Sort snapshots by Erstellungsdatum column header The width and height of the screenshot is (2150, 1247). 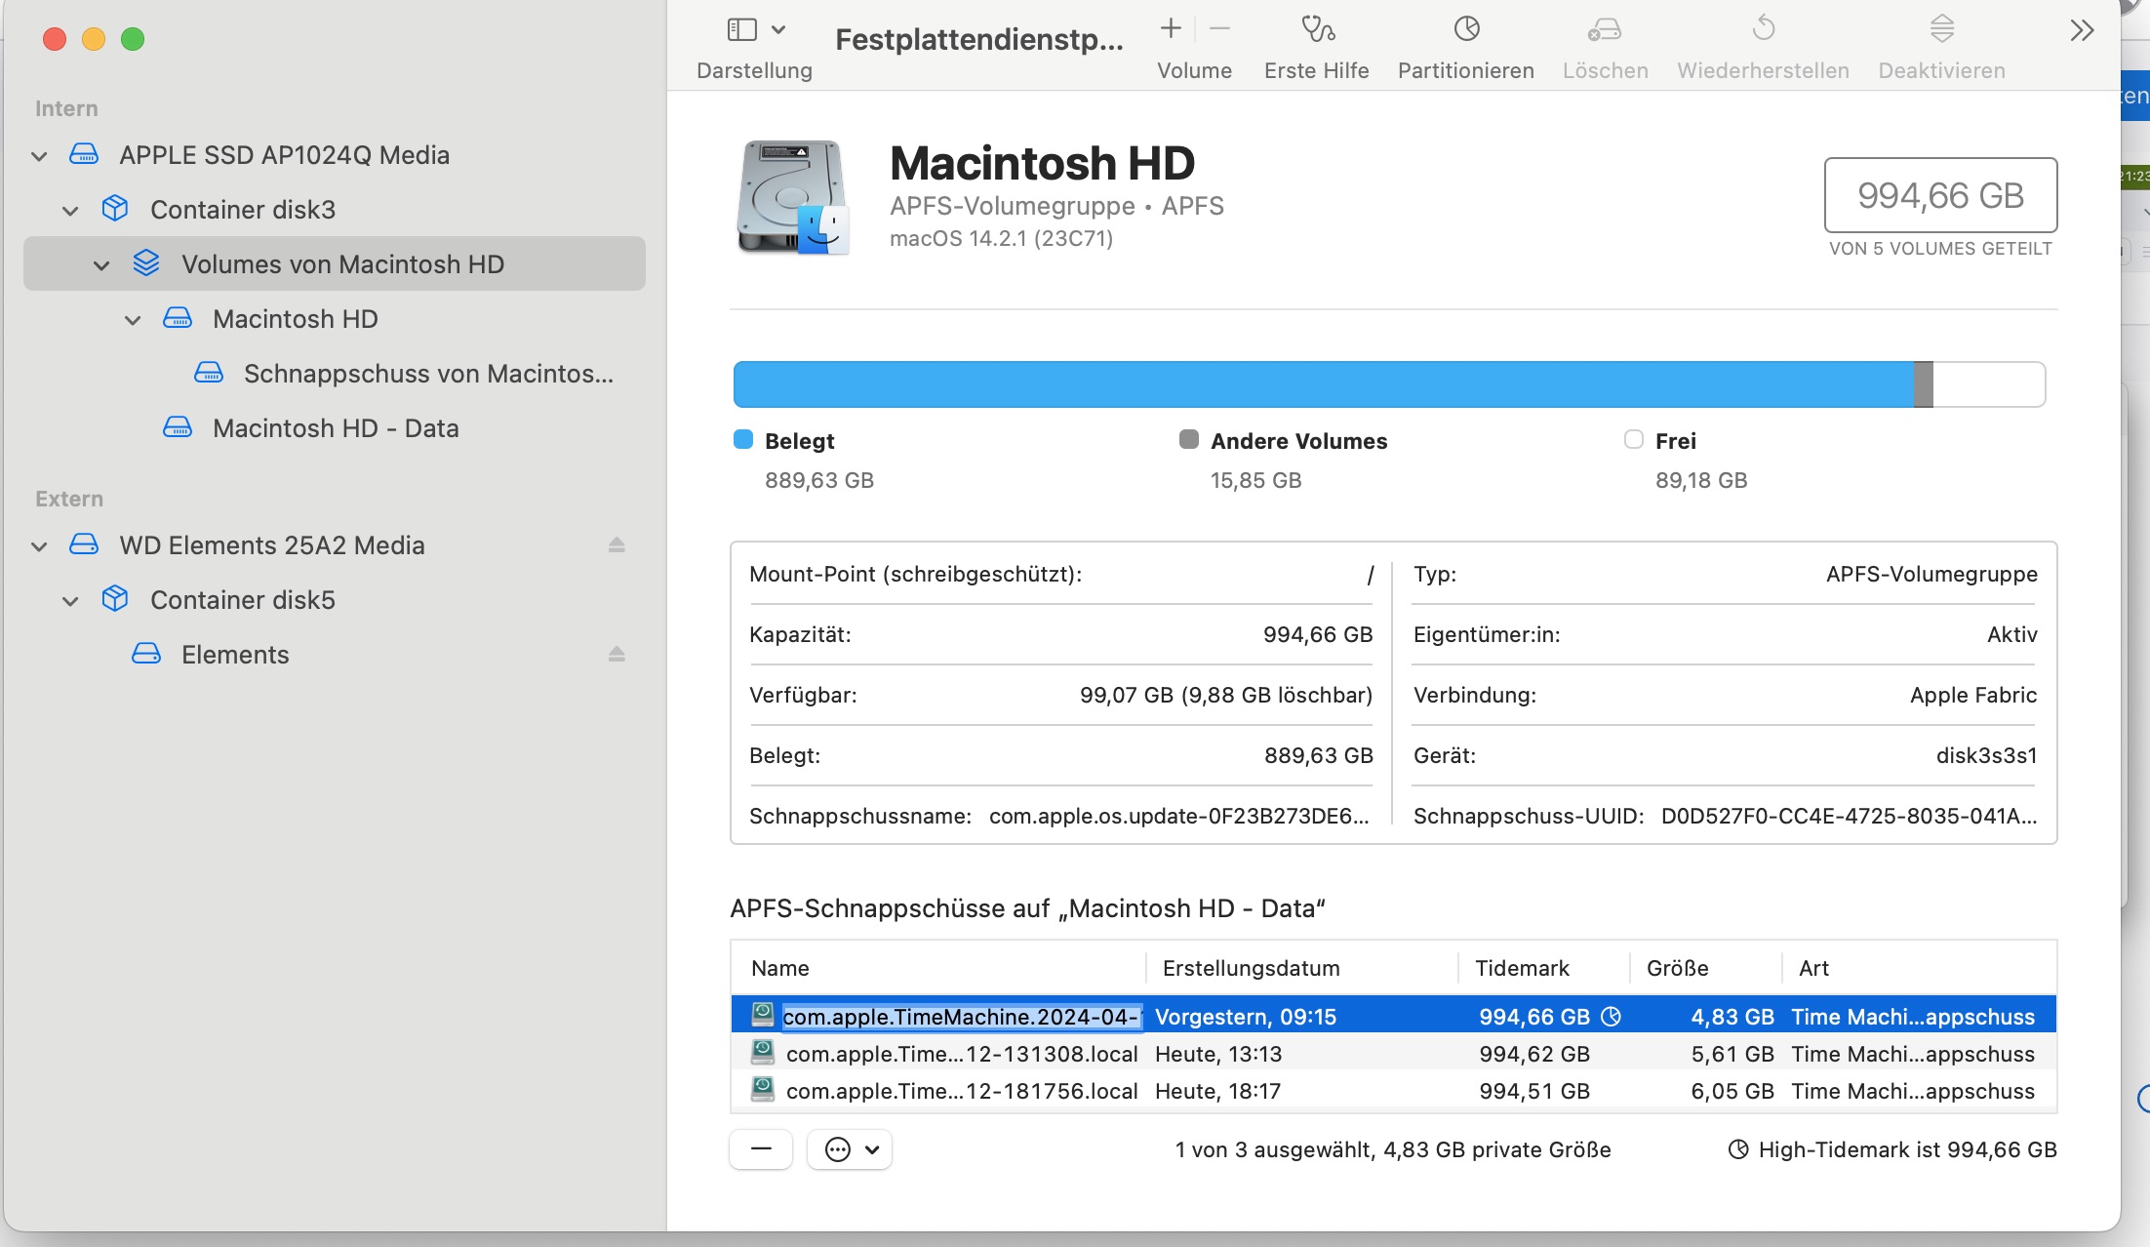(x=1251, y=968)
